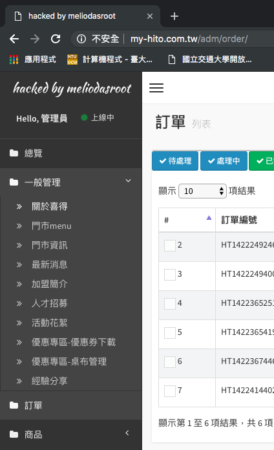Collapse the 一般管理 menu chevron

pos(128,181)
